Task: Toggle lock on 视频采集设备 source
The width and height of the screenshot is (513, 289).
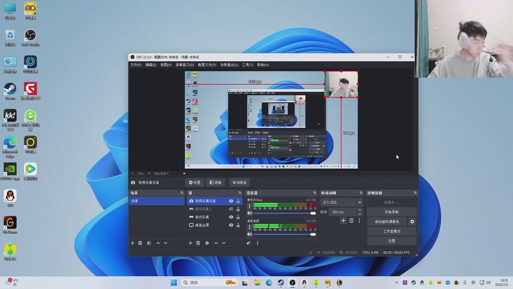Action: 238,201
